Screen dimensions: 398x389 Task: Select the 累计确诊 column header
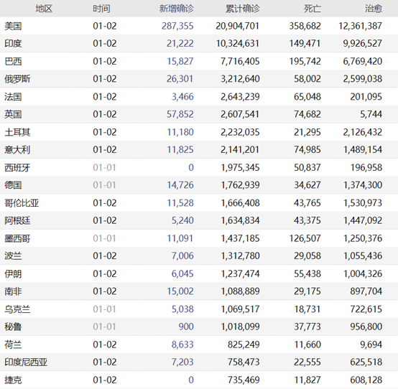(x=243, y=9)
